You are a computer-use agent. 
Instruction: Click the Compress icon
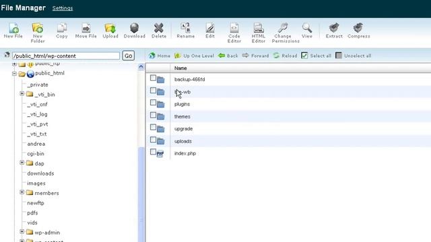pos(358,28)
